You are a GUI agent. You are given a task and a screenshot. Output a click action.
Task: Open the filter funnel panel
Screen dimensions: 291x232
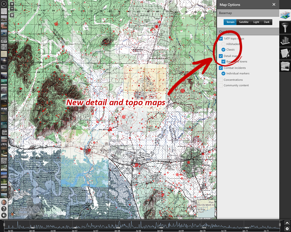point(285,28)
